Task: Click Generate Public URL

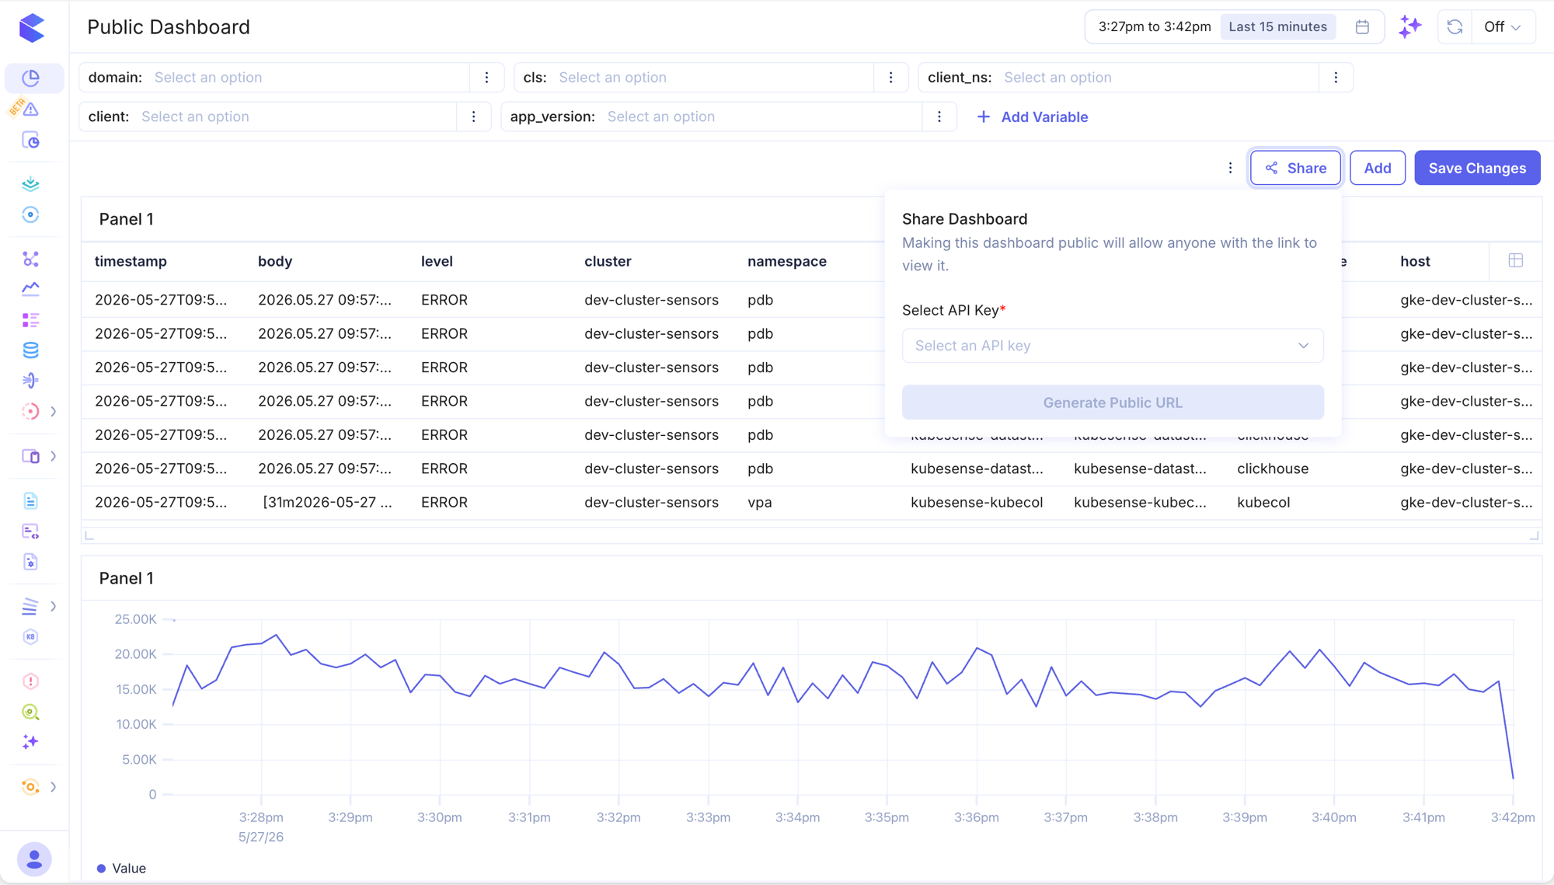Action: tap(1113, 402)
